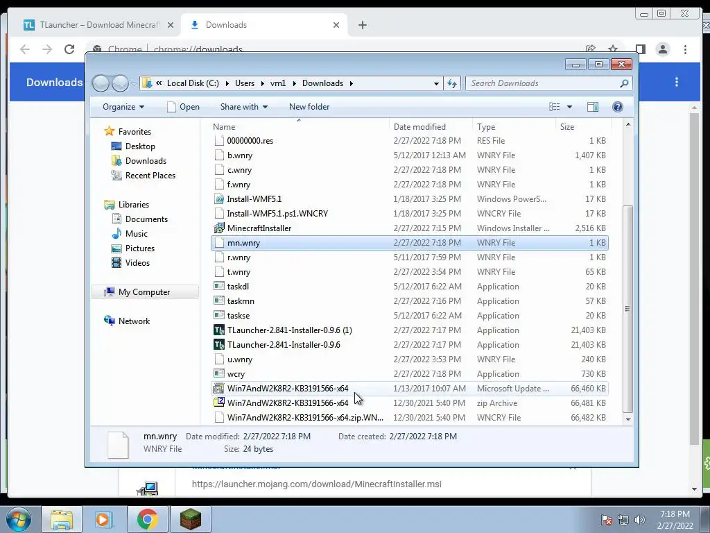Select the tasksе application icon
The image size is (710, 533).
point(219,316)
